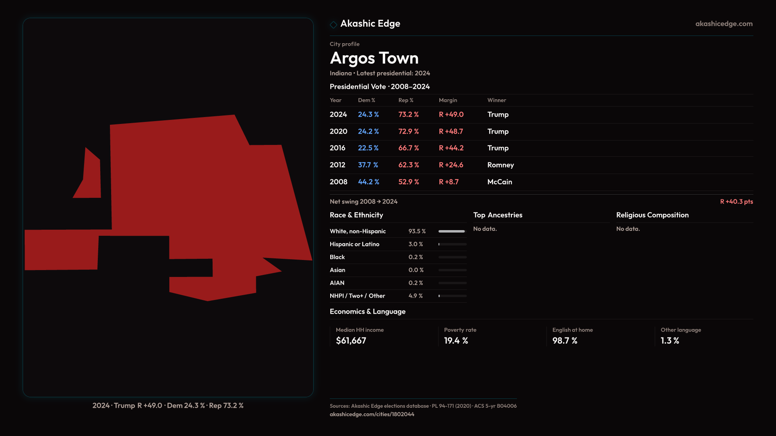Click the Hispanic or Latino row
The height and width of the screenshot is (436, 776).
(x=398, y=244)
